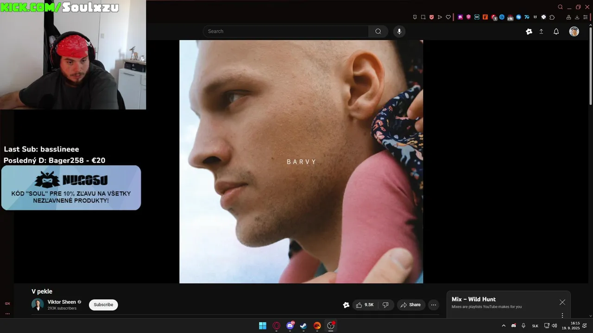The width and height of the screenshot is (593, 333).
Task: Open Discord from the taskbar
Action: coord(290,326)
